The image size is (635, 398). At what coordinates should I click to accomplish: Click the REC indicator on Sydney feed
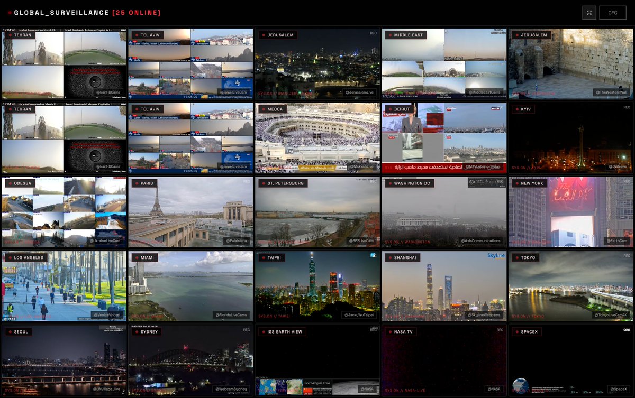click(x=247, y=329)
